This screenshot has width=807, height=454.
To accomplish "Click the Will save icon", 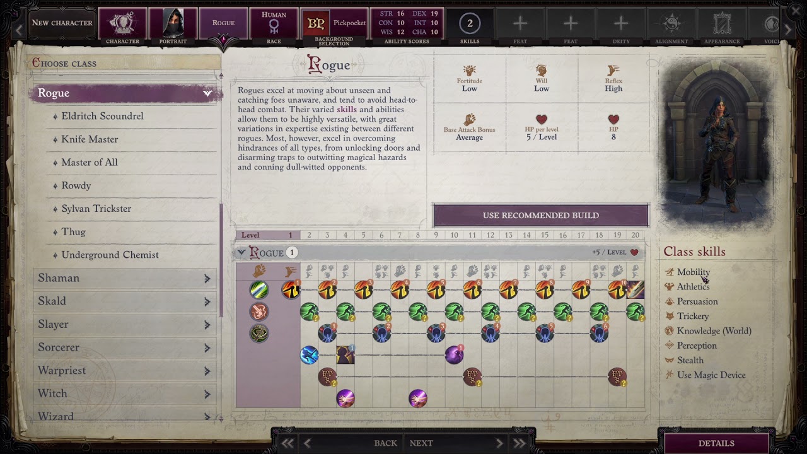I will click(542, 70).
